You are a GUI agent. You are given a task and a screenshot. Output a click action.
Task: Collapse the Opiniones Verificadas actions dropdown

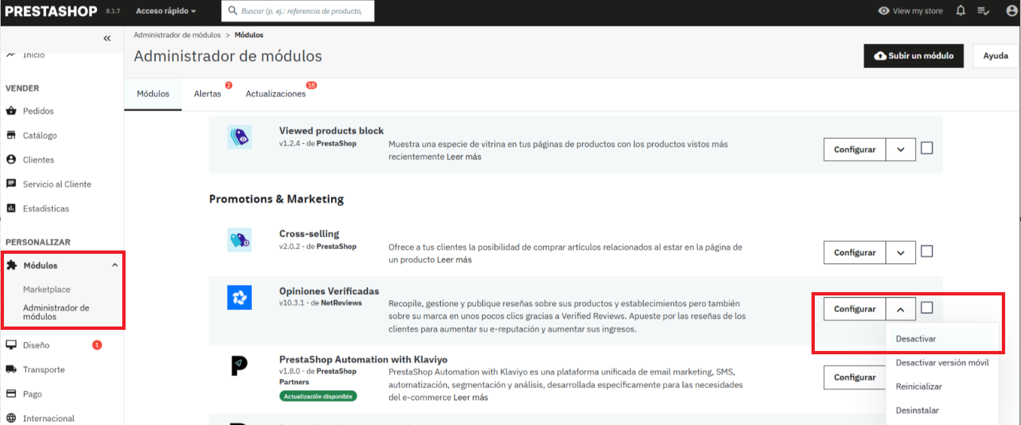pos(900,309)
